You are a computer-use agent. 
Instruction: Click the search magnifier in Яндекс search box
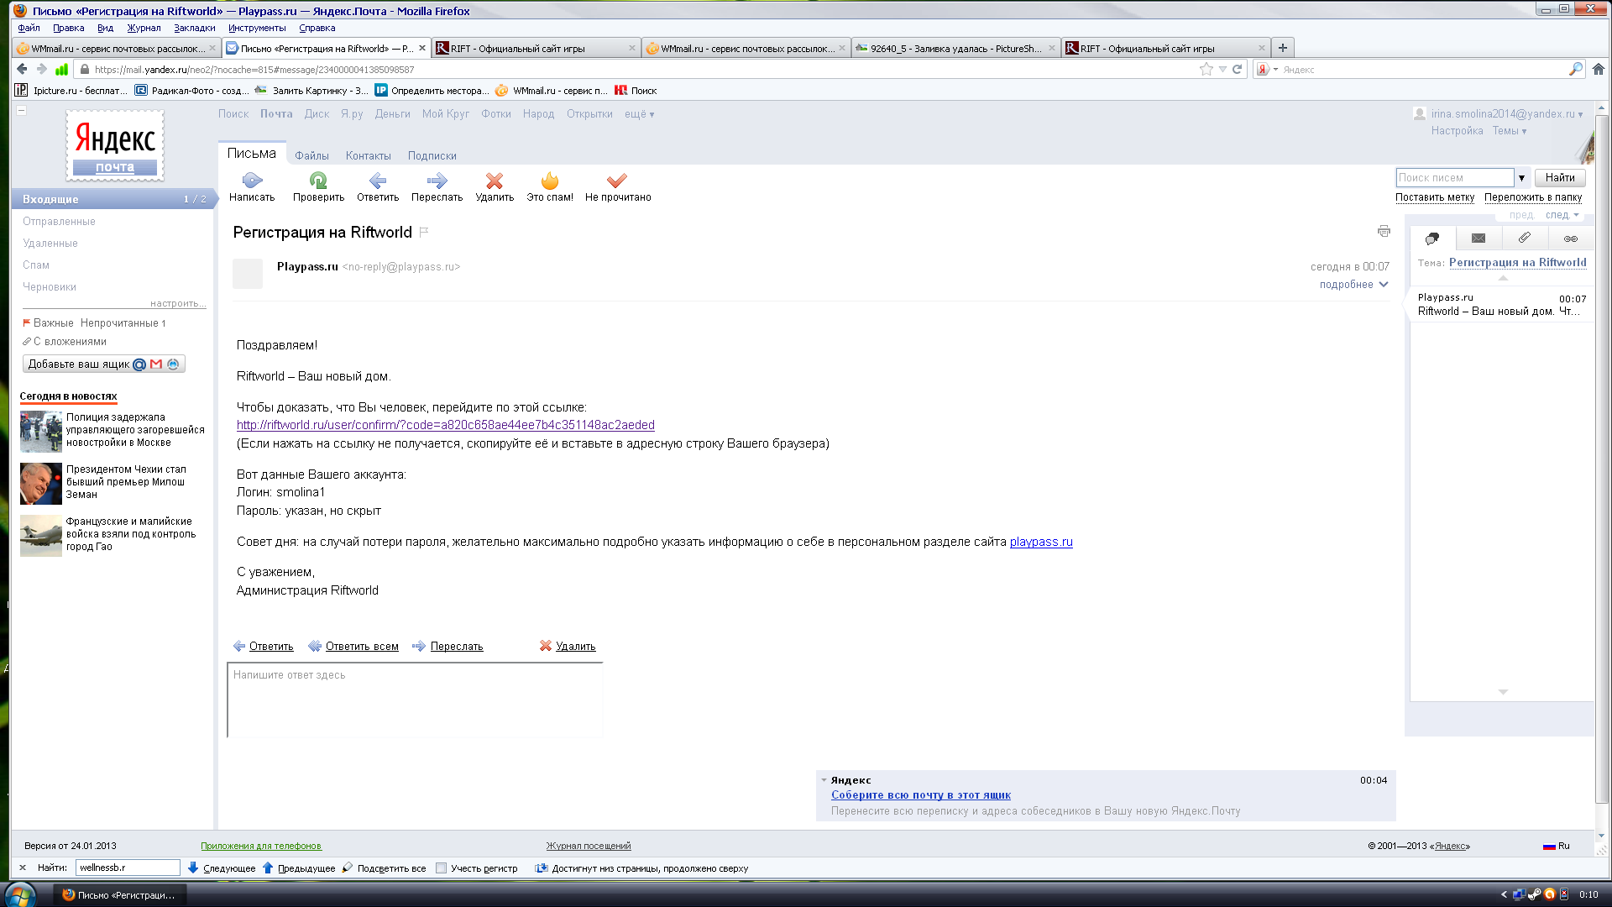tap(1575, 69)
